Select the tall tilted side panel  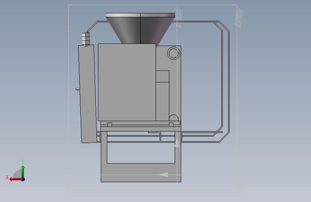click(x=88, y=94)
